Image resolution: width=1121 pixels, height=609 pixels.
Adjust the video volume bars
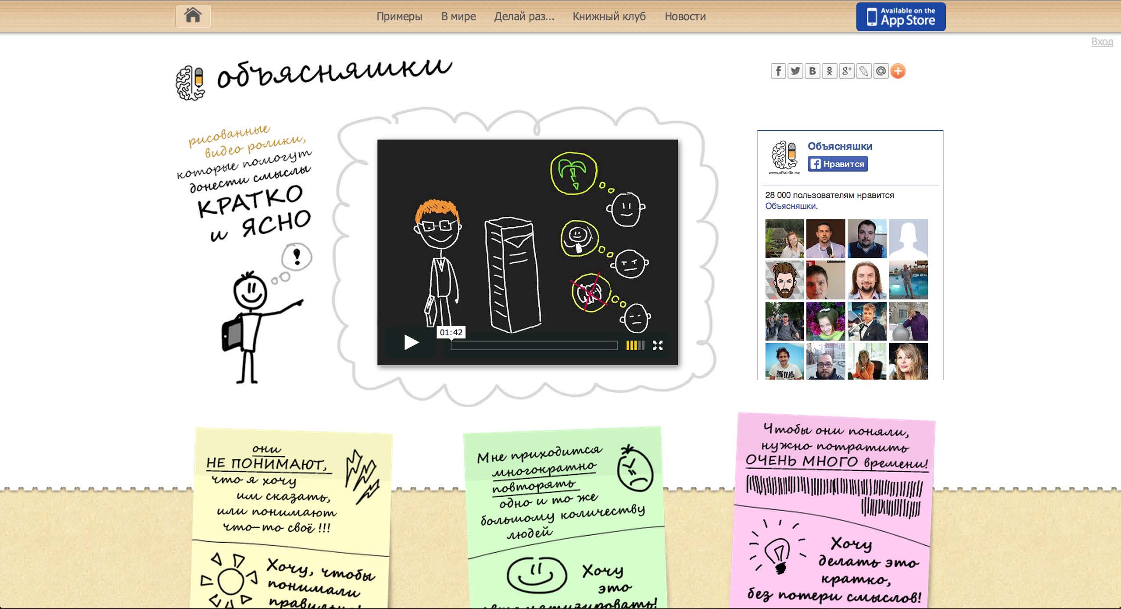click(x=635, y=346)
